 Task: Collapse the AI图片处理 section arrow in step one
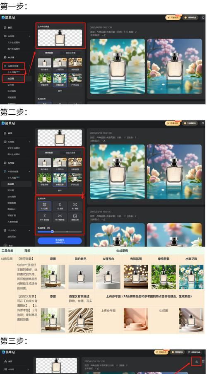pyautogui.click(x=29, y=66)
